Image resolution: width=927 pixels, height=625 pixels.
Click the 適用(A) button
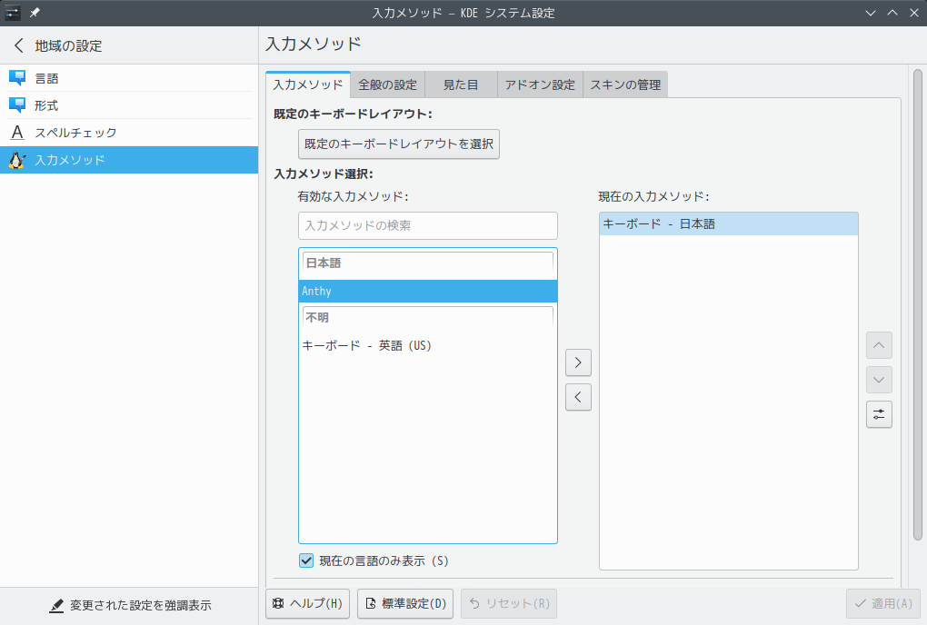point(883,604)
